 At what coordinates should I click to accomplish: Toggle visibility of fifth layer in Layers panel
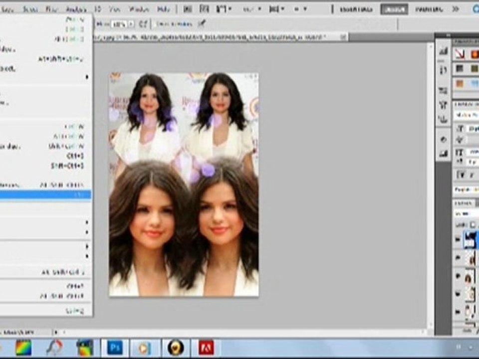point(458,312)
